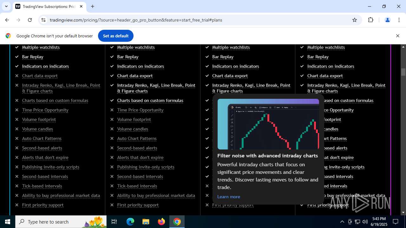Show hidden system tray icons

tap(342, 222)
